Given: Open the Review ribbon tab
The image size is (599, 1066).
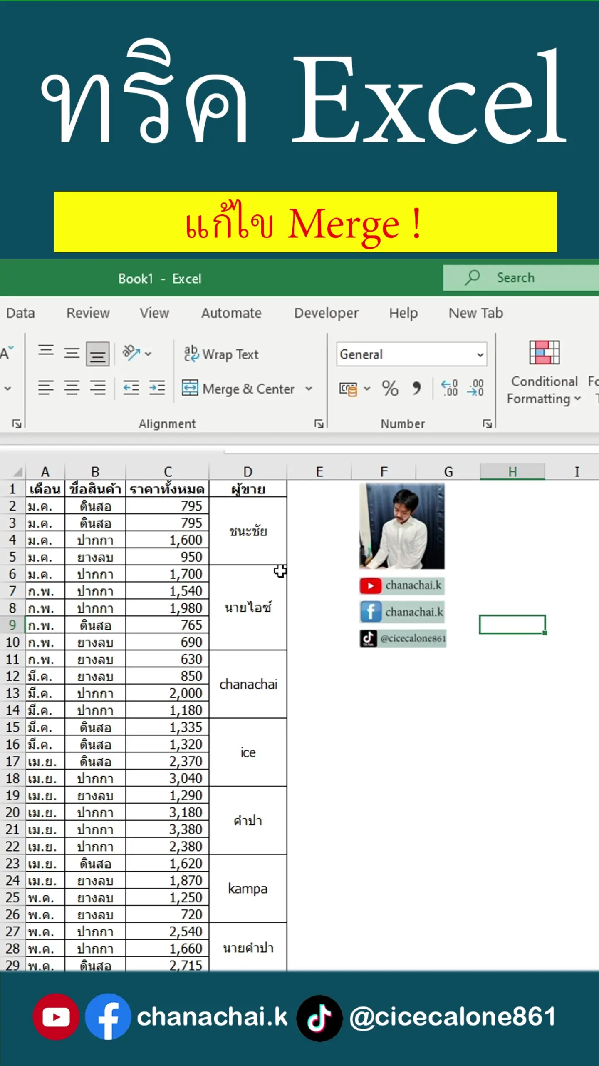Looking at the screenshot, I should click(88, 313).
